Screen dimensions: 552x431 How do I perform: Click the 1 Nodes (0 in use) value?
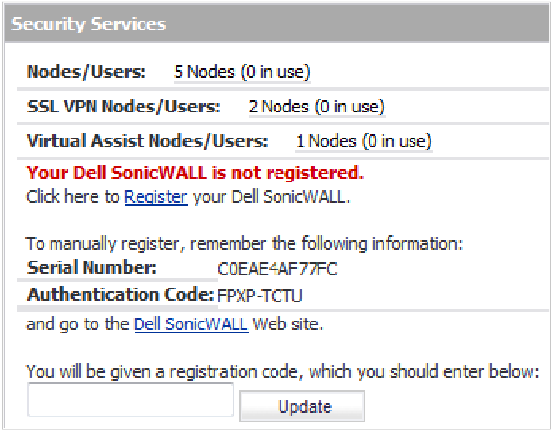point(364,142)
